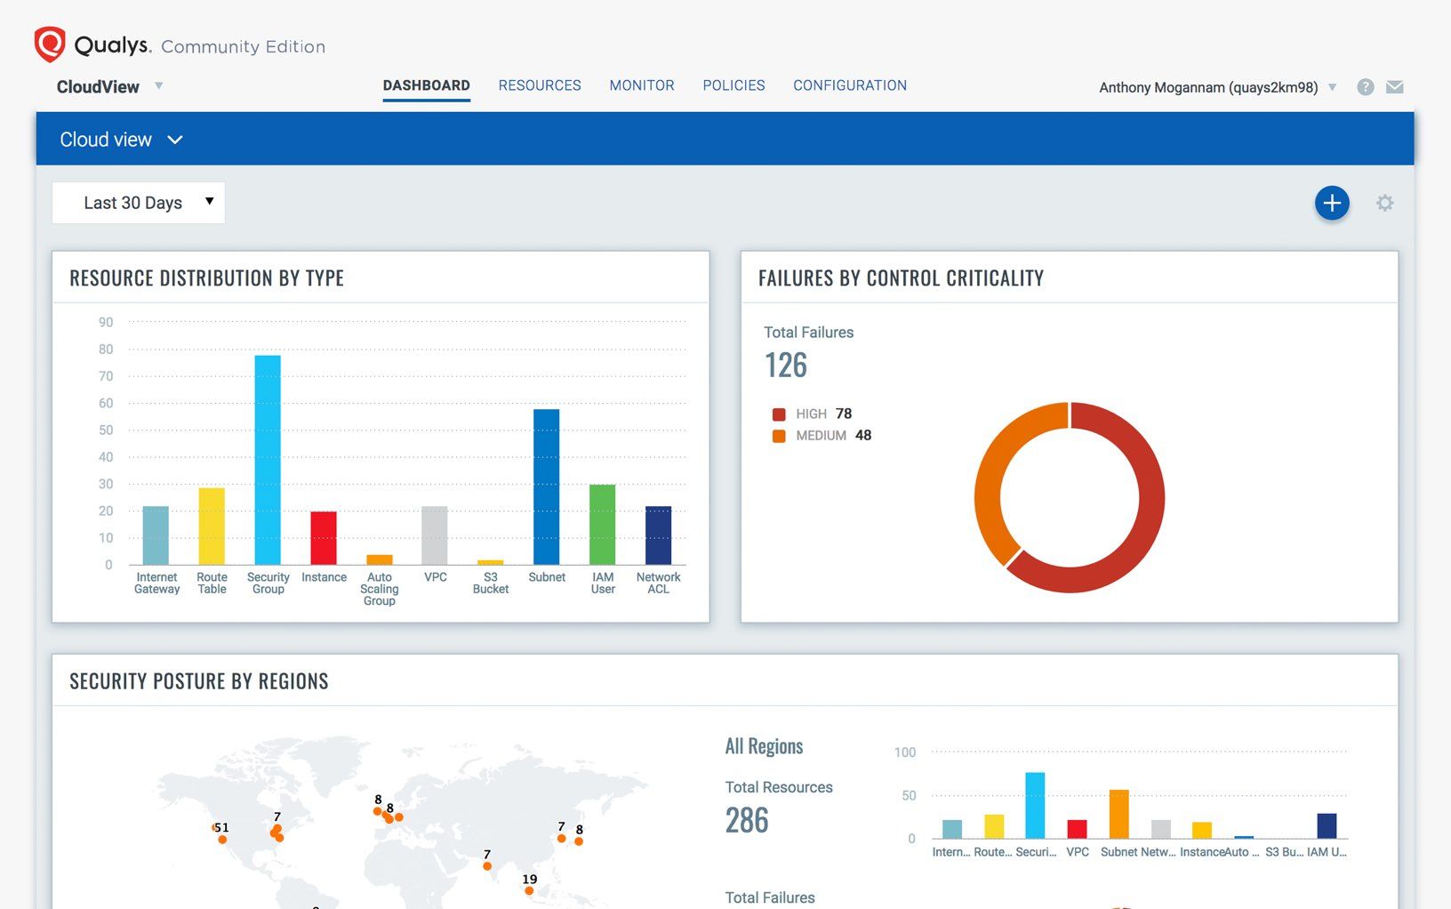Switch to the RESOURCES tab
The image size is (1451, 909).
coord(540,85)
